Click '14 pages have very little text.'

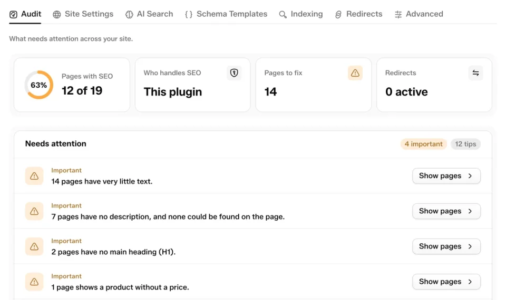102,181
